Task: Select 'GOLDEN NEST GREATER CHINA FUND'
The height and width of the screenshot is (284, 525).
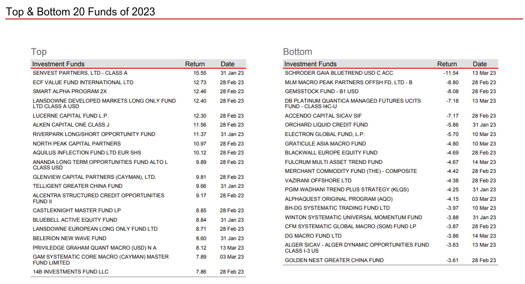Action: point(334,260)
